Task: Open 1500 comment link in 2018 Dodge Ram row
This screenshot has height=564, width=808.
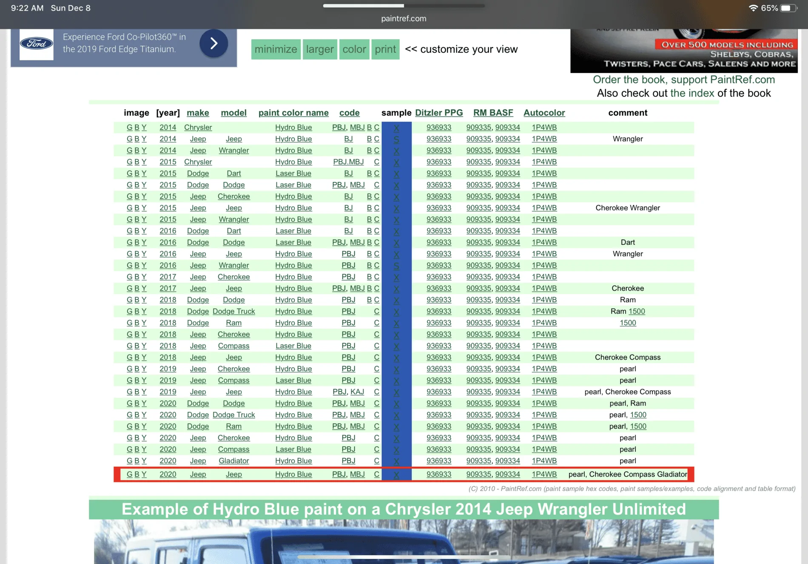Action: (628, 323)
